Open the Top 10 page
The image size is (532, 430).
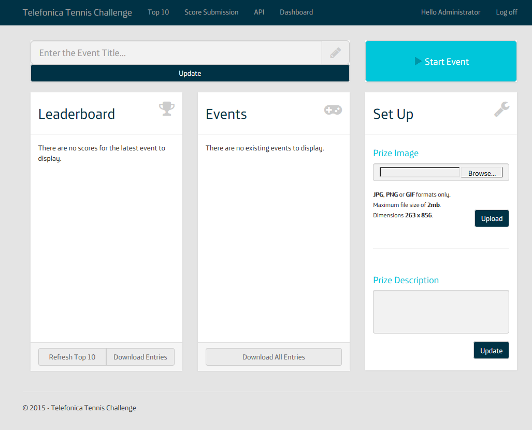coord(158,12)
